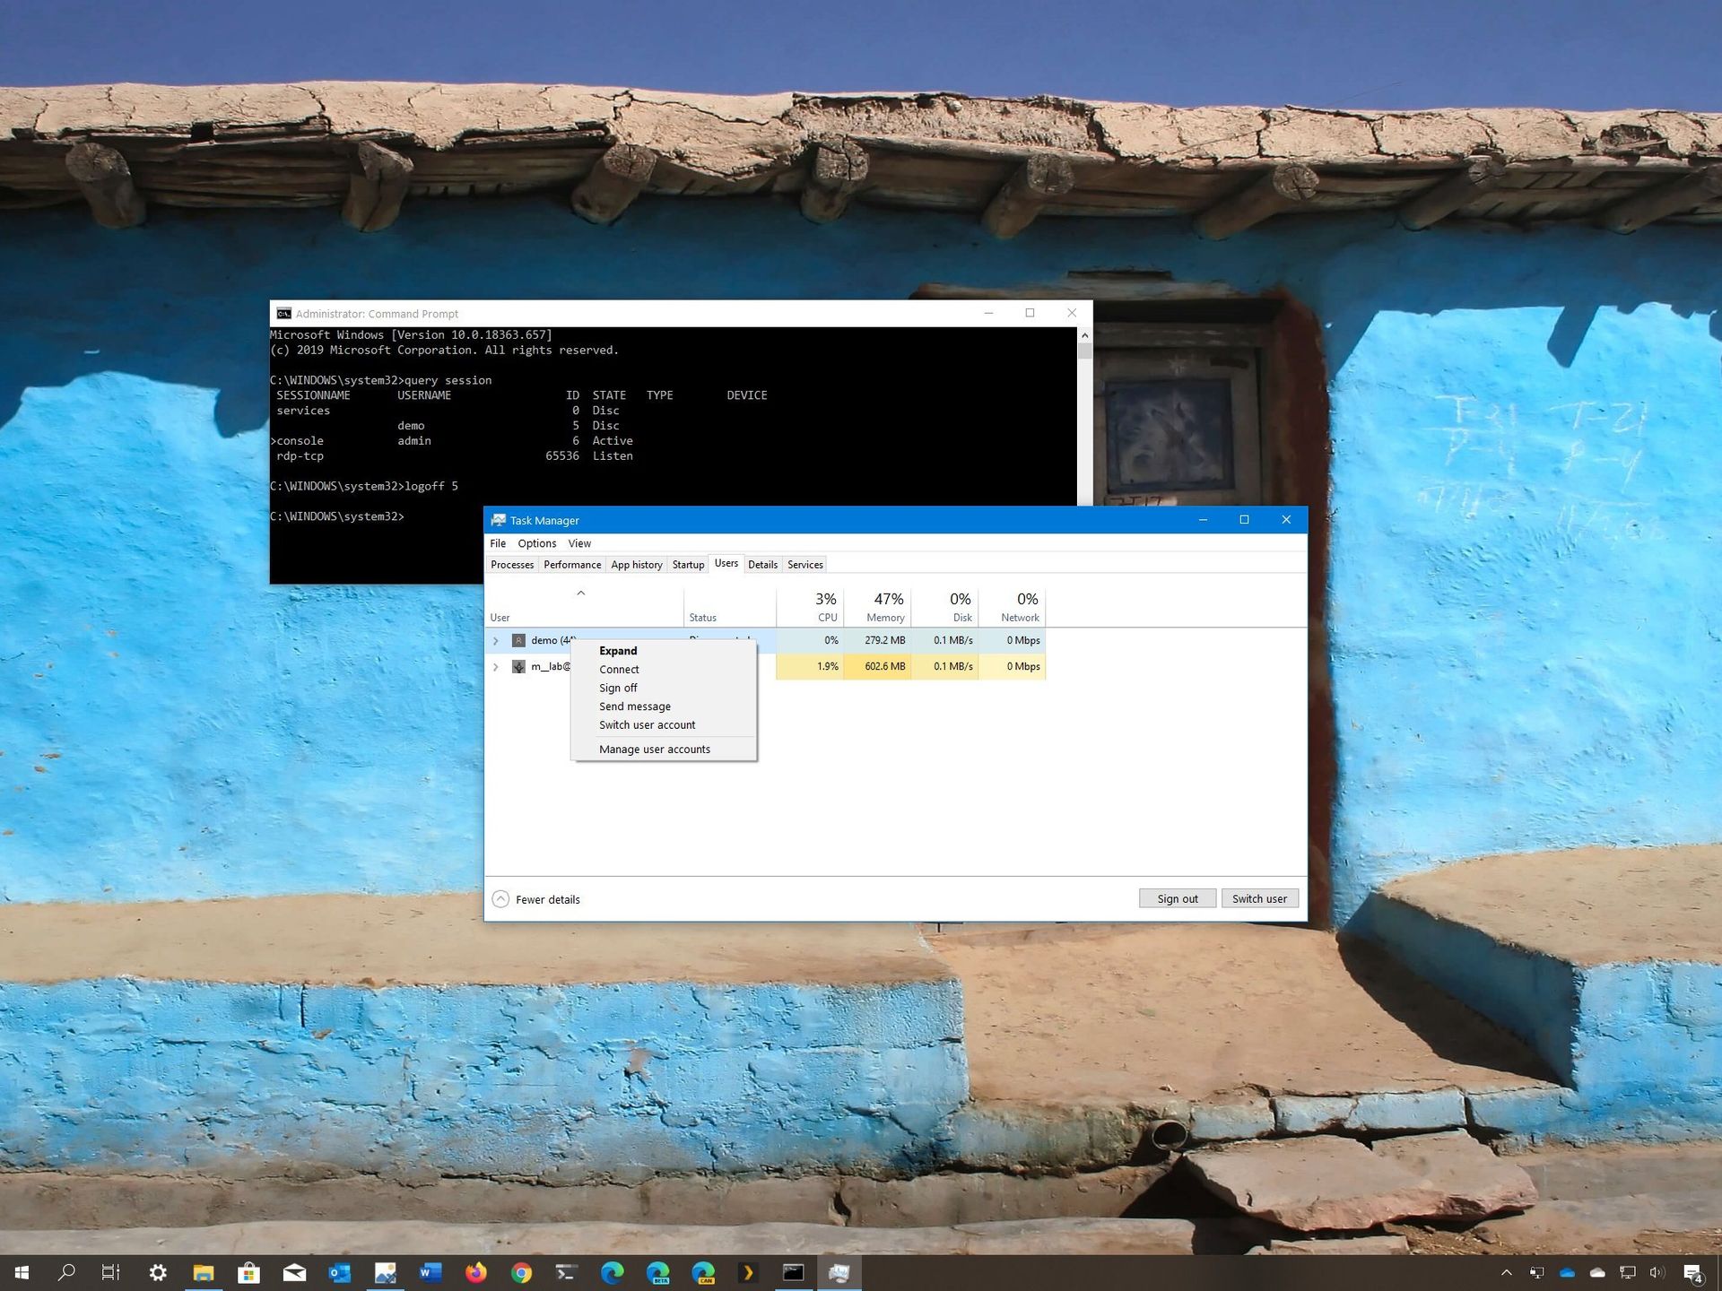Collapse the User column sort arrow
Image resolution: width=1722 pixels, height=1291 pixels.
(x=581, y=593)
